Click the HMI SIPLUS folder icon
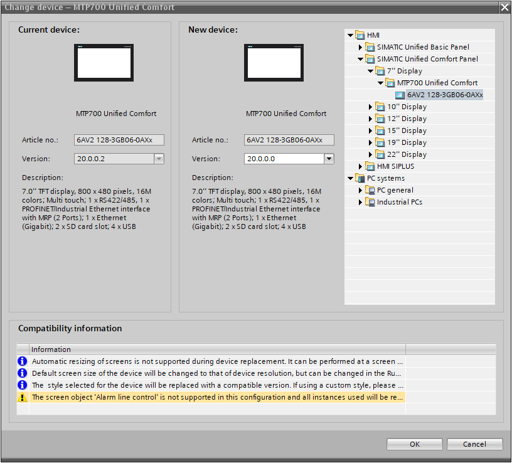 [x=370, y=166]
